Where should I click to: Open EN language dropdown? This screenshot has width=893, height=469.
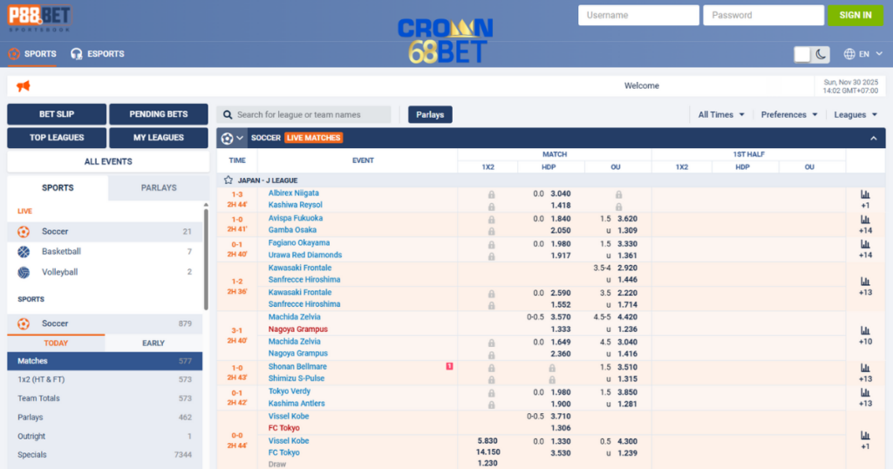click(864, 54)
